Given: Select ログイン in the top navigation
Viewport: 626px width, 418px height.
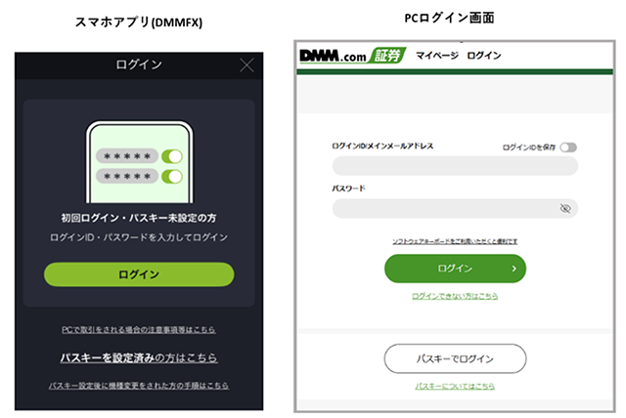Looking at the screenshot, I should (x=484, y=56).
